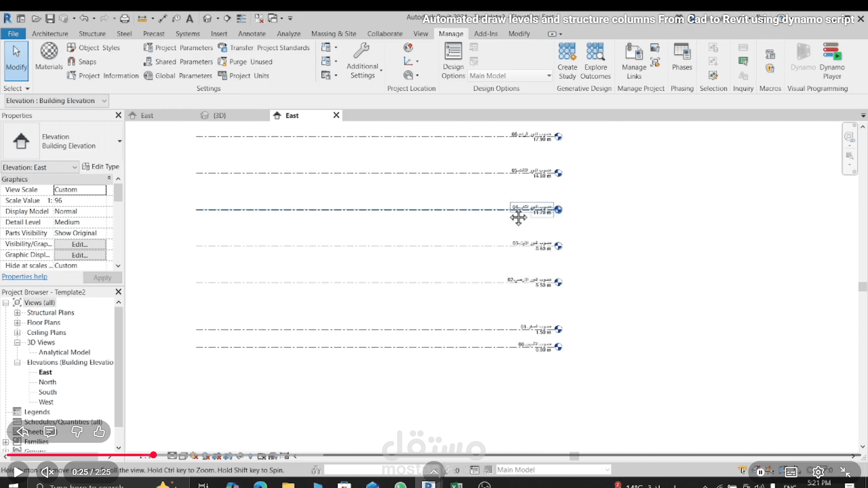This screenshot has width=868, height=488.
Task: Expand the Structural Plans tree node
Action: click(17, 313)
